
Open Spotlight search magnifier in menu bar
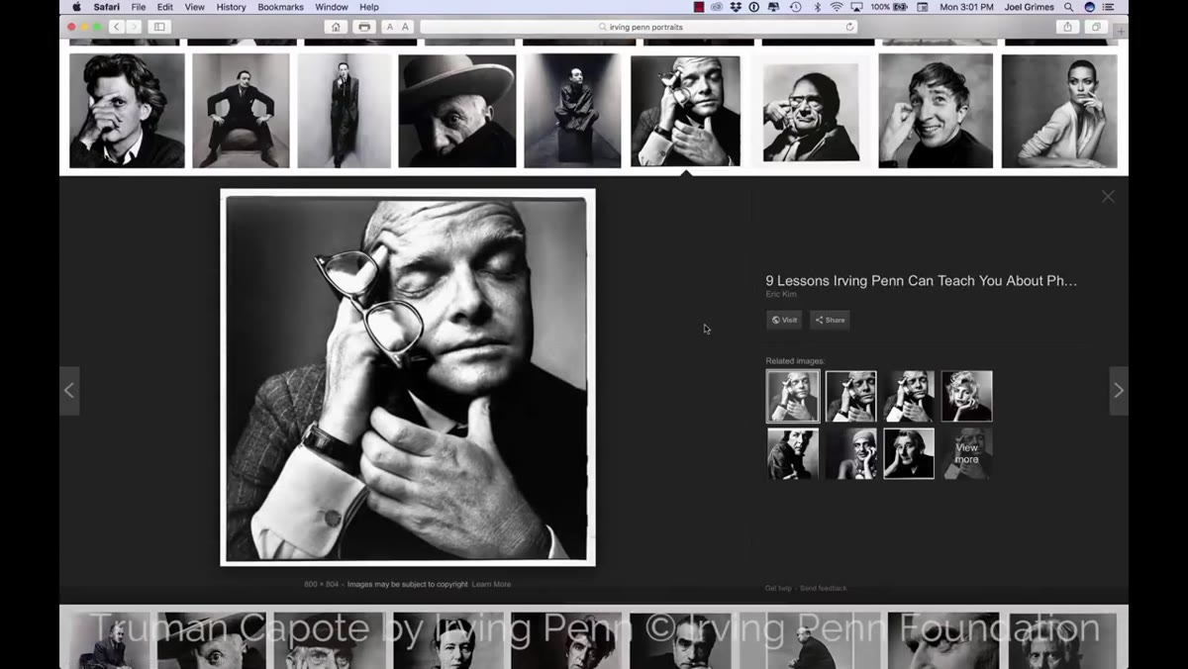click(1068, 7)
